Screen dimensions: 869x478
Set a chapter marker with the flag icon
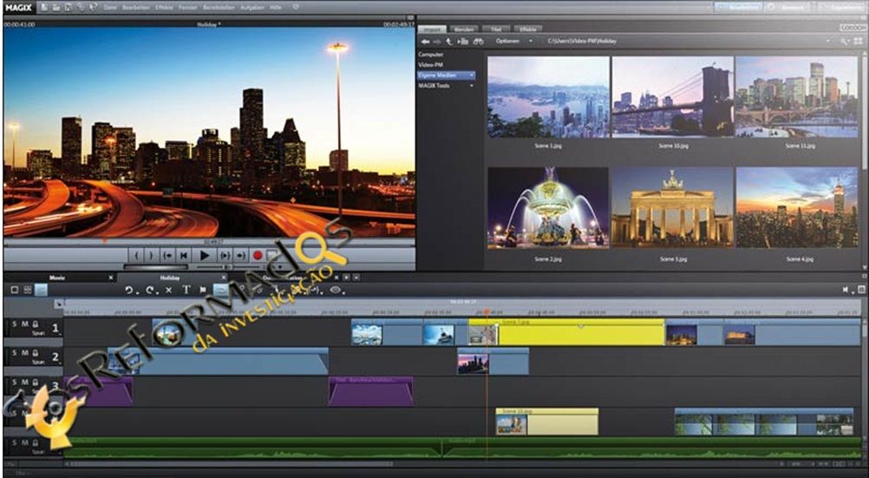[x=203, y=290]
